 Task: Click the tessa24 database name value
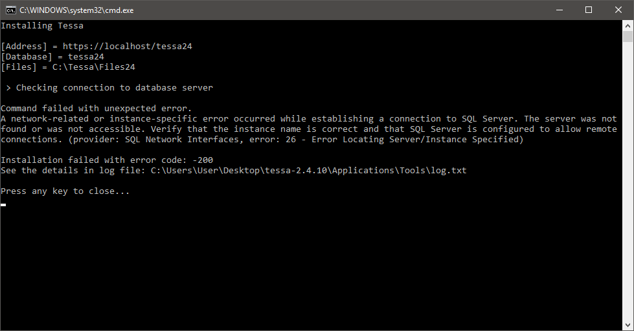[x=85, y=57]
